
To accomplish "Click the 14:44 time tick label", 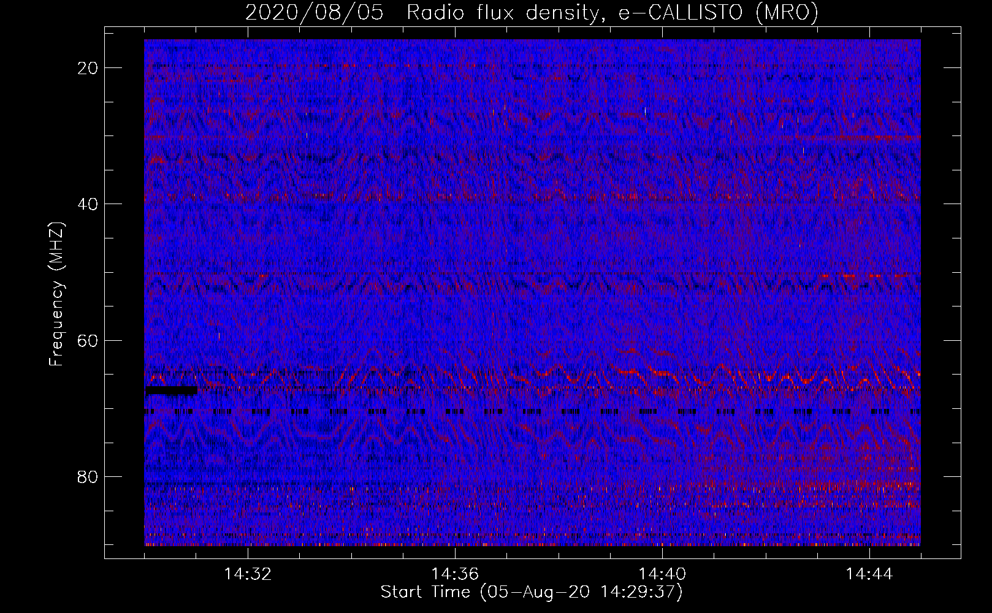I will (869, 574).
